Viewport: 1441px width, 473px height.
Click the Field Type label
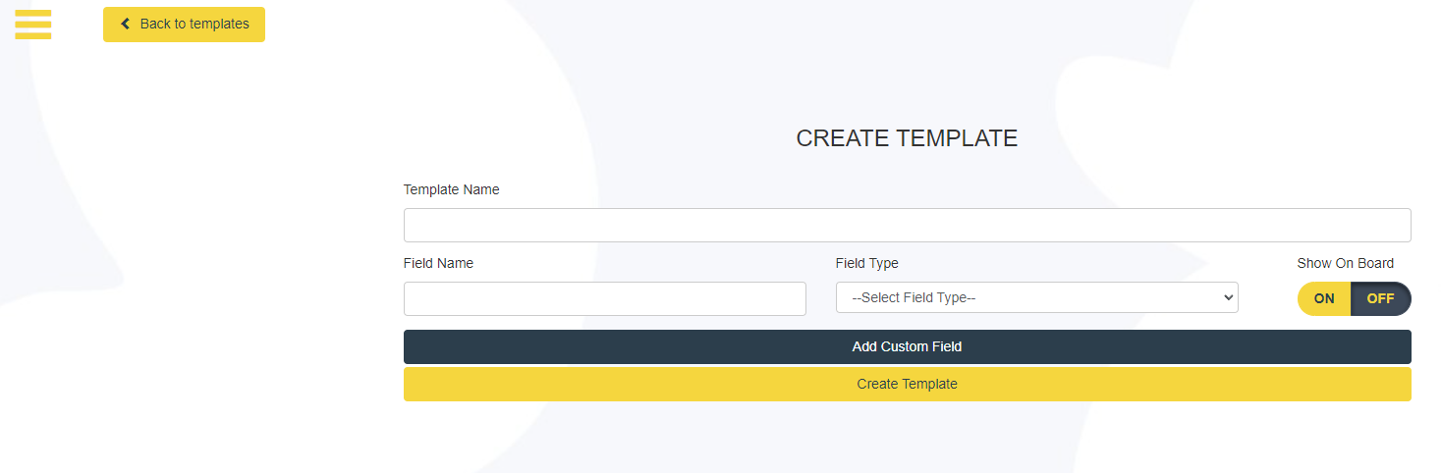click(866, 263)
